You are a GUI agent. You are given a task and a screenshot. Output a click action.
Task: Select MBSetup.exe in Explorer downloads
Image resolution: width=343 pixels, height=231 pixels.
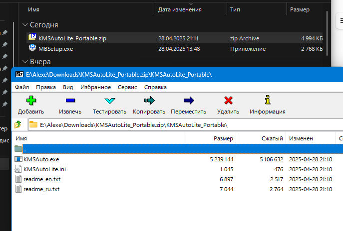click(55, 48)
